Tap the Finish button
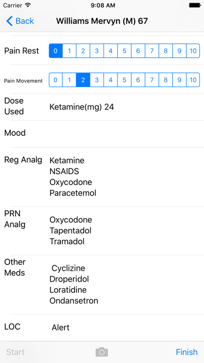Image resolution: width=204 pixels, height=363 pixels. [x=187, y=352]
